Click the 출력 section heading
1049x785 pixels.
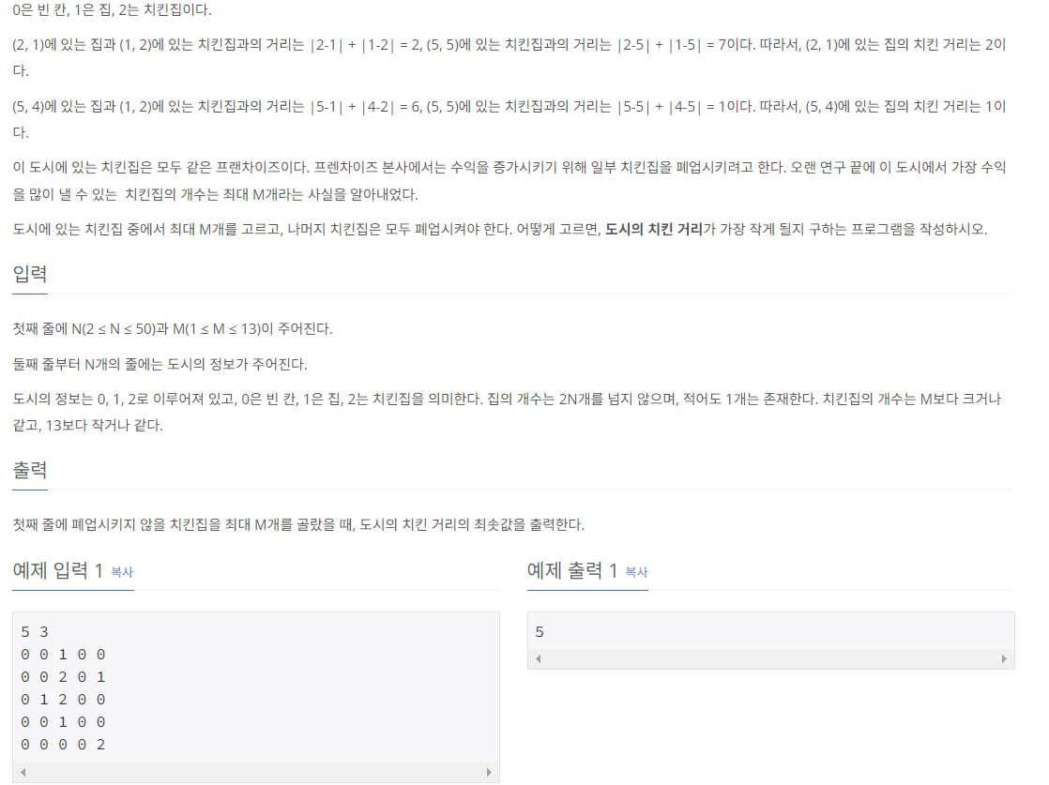(29, 470)
